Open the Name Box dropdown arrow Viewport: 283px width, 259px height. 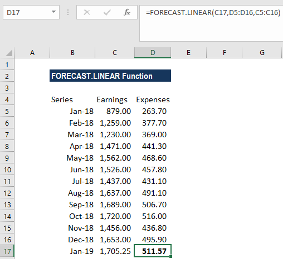[x=53, y=12]
